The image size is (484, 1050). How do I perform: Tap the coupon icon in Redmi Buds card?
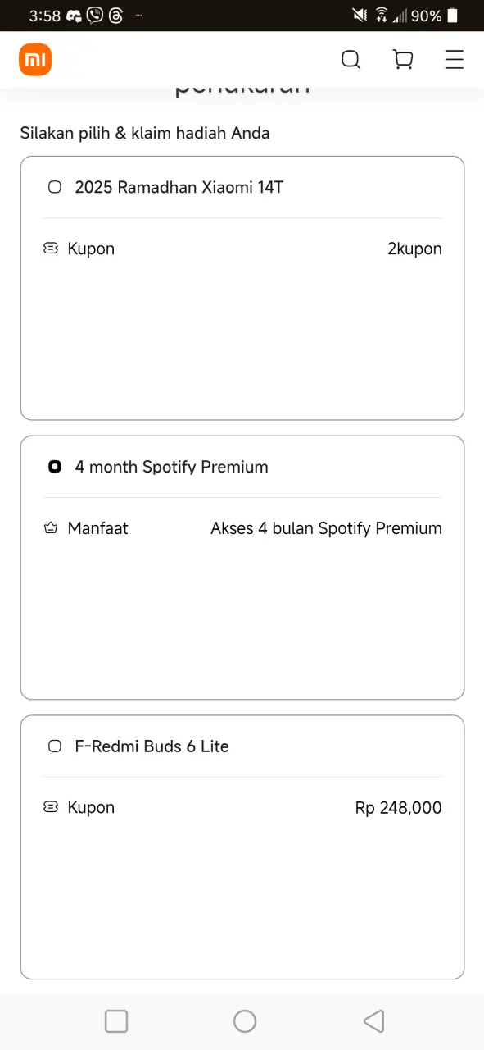(51, 807)
